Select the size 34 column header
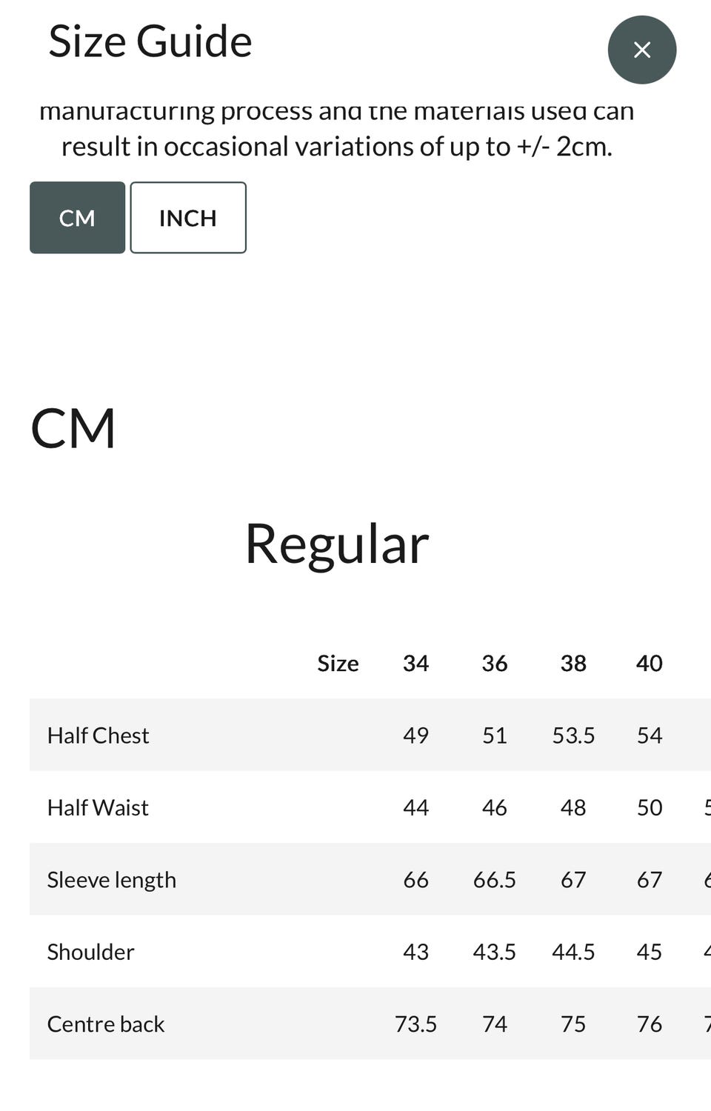This screenshot has height=1111, width=711. click(x=415, y=663)
